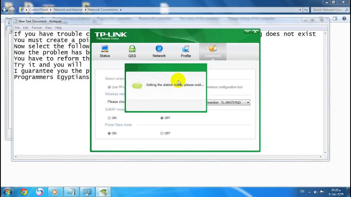Click the blue-red swirl taskbar icon
Screen dimensions: 351x197
point(39,192)
